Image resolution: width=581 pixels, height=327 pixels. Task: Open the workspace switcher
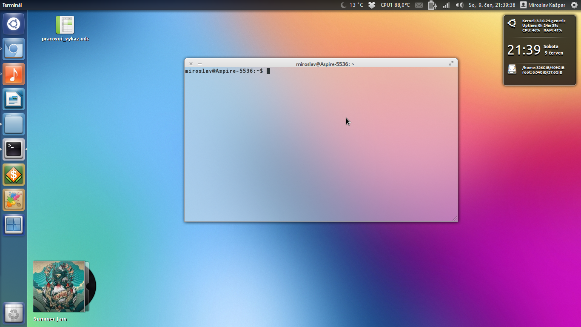(14, 225)
